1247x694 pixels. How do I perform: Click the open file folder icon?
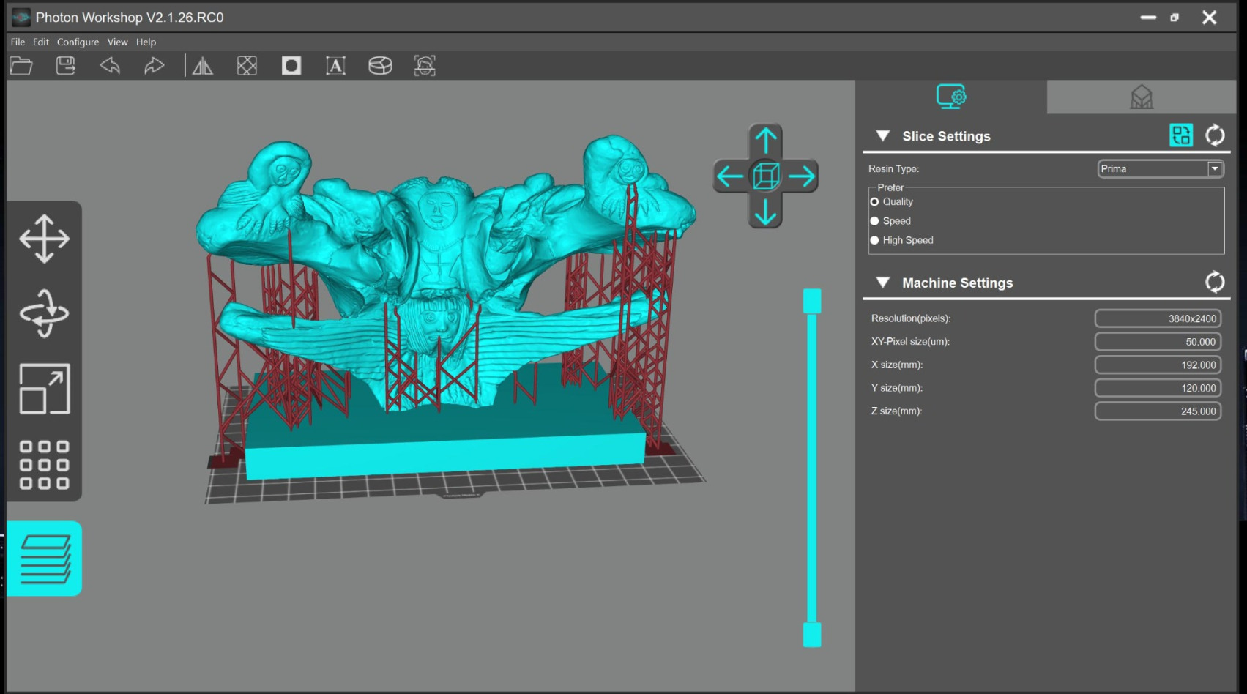21,66
